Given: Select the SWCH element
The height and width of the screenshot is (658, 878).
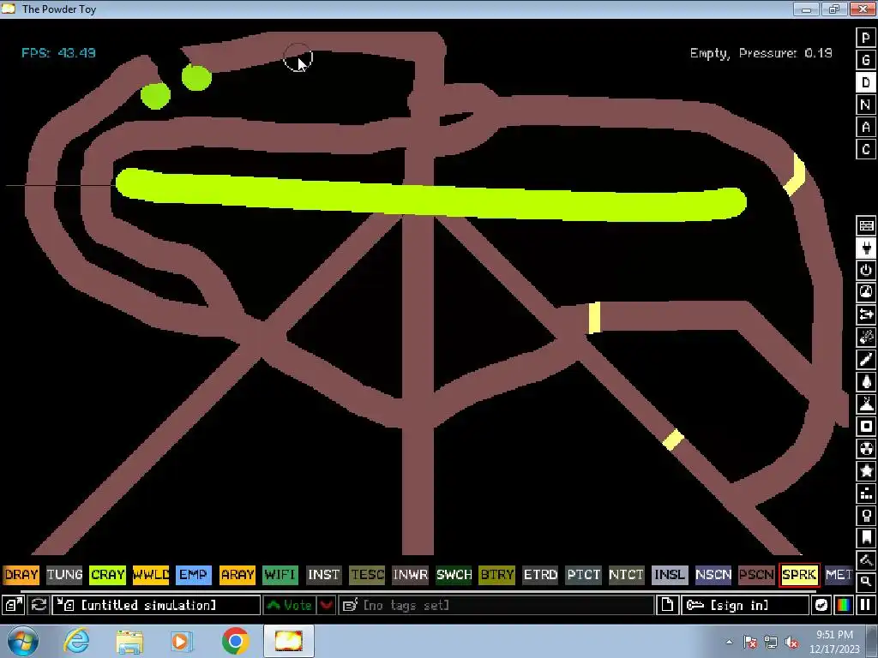Looking at the screenshot, I should coord(454,575).
